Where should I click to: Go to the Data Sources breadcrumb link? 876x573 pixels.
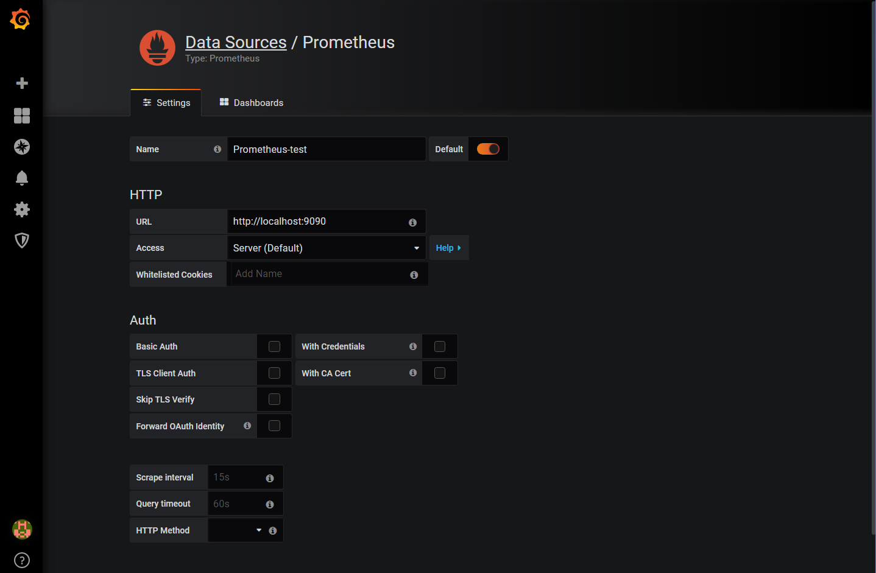236,42
